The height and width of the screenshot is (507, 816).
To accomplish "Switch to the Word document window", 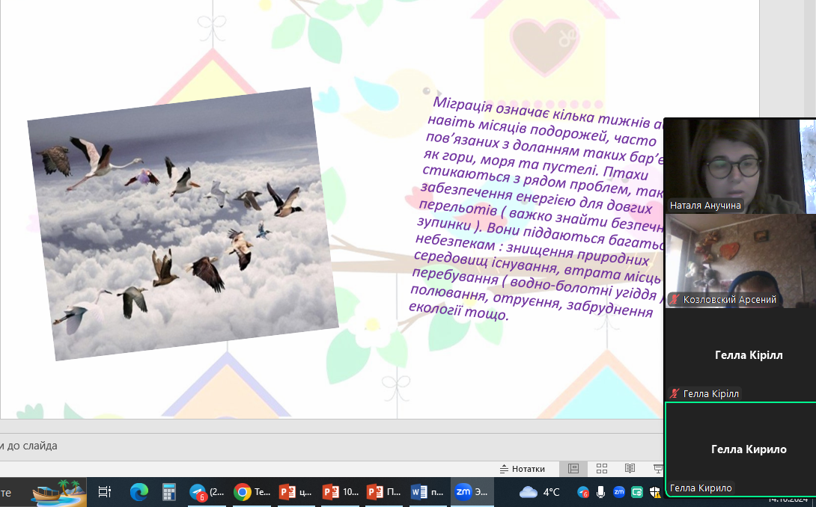I will click(x=427, y=491).
